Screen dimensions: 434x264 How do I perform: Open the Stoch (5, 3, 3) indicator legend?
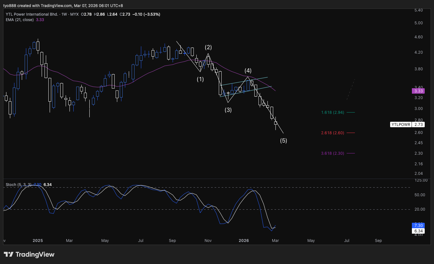19,185
